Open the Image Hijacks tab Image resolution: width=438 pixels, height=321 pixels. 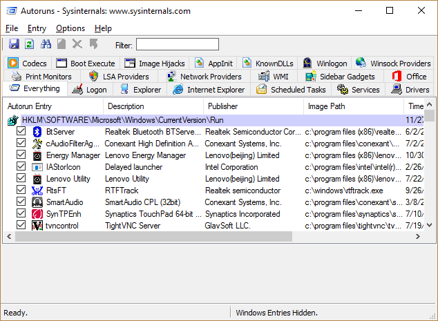[155, 64]
